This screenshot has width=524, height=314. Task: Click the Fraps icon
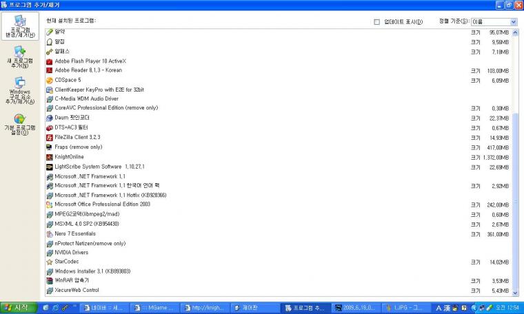pos(50,147)
